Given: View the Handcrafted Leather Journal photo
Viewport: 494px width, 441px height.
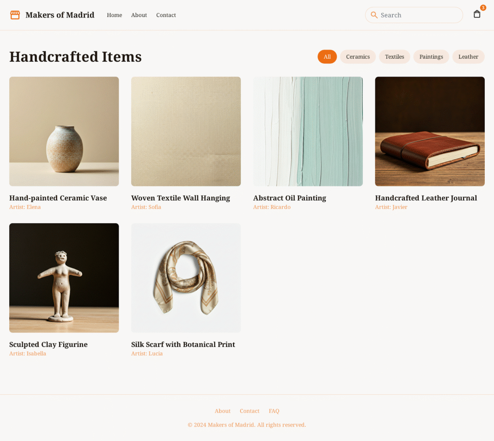Looking at the screenshot, I should [x=430, y=131].
